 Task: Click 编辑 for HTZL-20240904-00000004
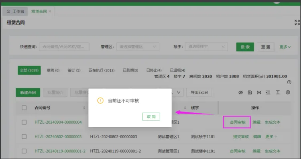[256, 122]
